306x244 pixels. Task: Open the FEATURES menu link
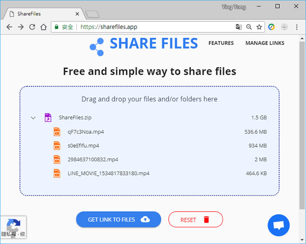[x=221, y=43]
